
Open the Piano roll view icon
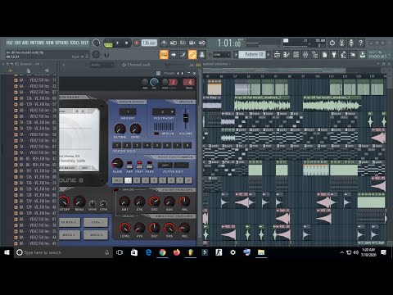(x=287, y=55)
